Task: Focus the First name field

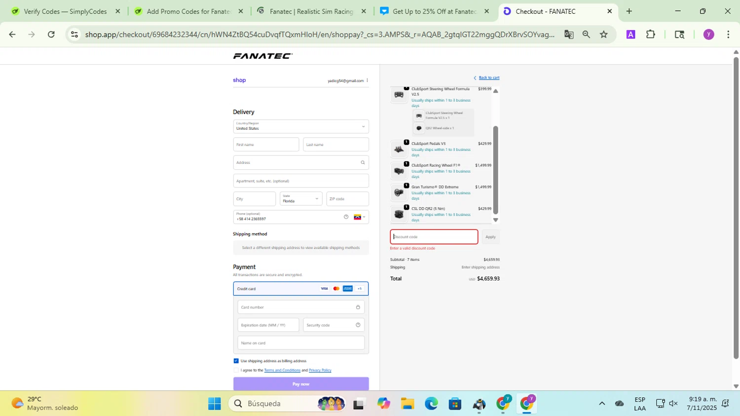Action: pyautogui.click(x=266, y=145)
